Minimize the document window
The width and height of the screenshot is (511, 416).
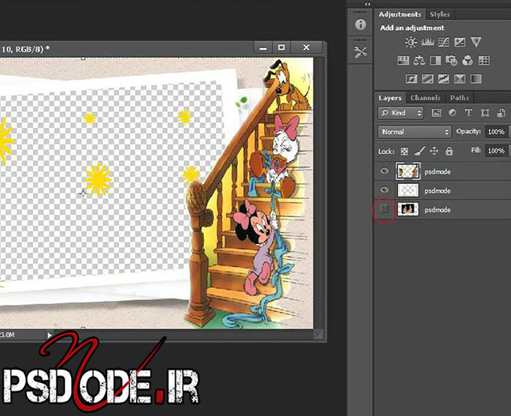pyautogui.click(x=263, y=48)
